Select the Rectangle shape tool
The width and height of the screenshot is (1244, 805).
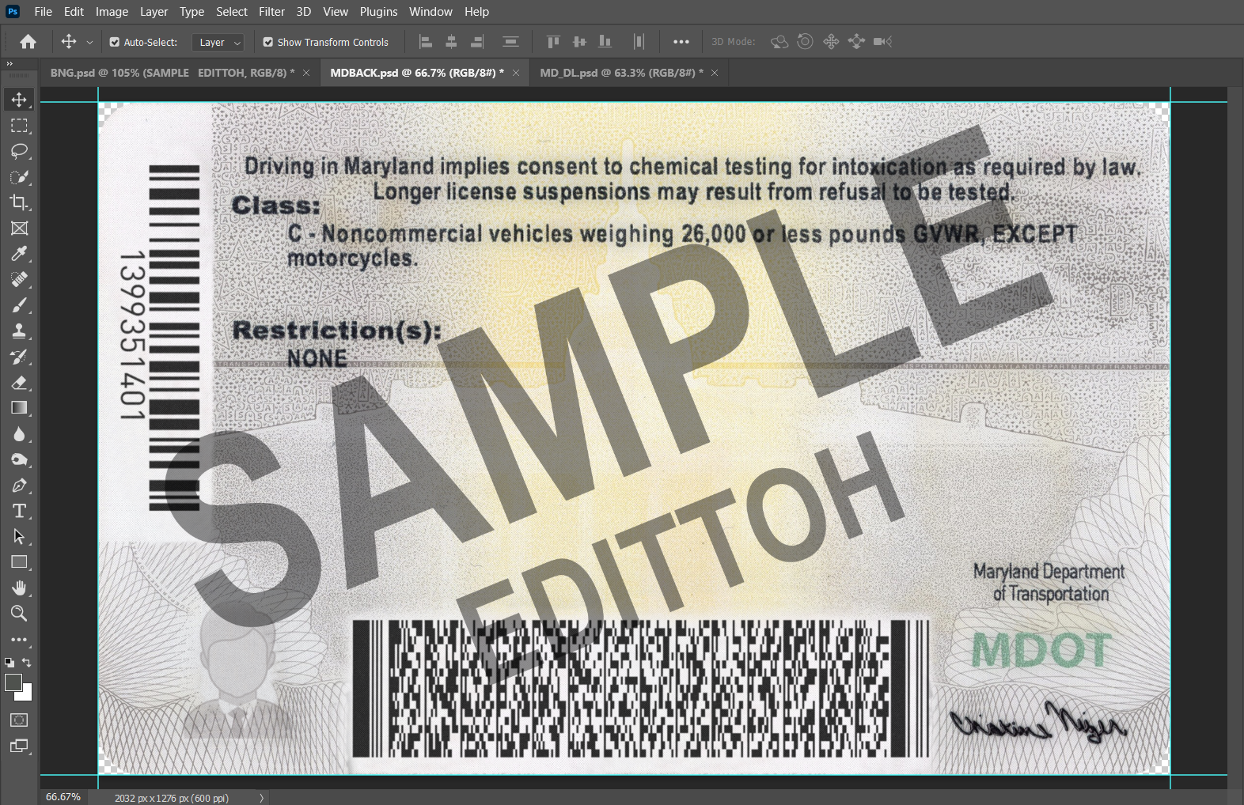coord(19,562)
